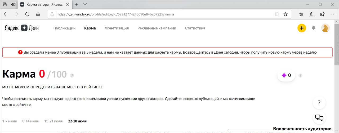Click the Вовлеченность аудитории label
Viewport: 339px width, 133px height.
click(x=302, y=129)
